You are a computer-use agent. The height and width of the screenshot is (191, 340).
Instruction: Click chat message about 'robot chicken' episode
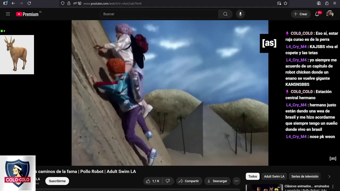[311, 72]
